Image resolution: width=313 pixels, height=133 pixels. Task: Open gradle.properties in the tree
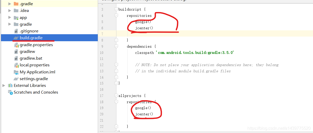tap(49, 45)
